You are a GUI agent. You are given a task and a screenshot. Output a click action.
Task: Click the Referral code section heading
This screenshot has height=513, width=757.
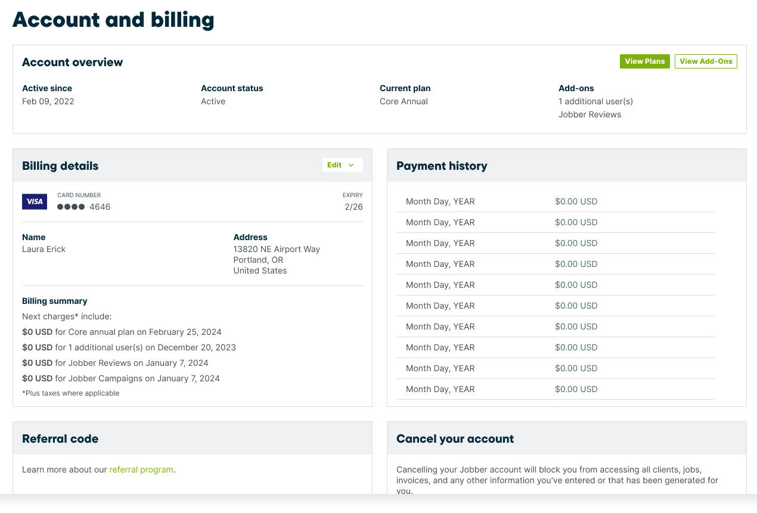(x=60, y=439)
